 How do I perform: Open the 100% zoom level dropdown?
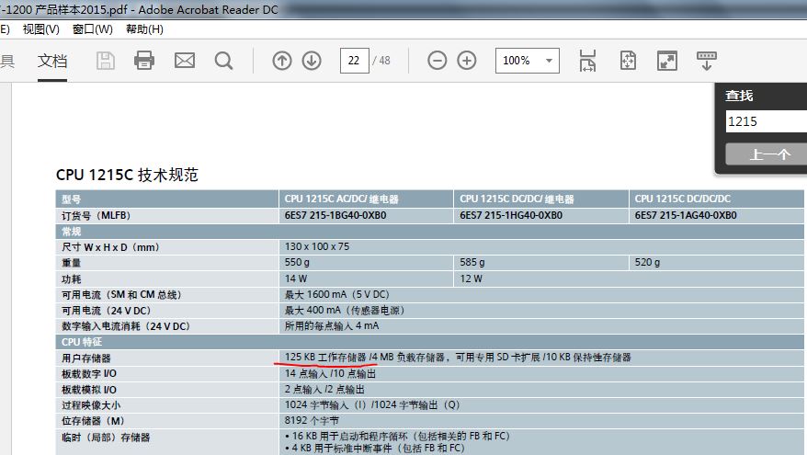pos(527,61)
